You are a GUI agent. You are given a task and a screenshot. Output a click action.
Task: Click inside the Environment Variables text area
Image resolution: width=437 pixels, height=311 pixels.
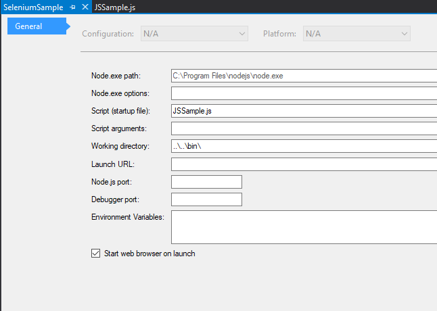coord(303,226)
